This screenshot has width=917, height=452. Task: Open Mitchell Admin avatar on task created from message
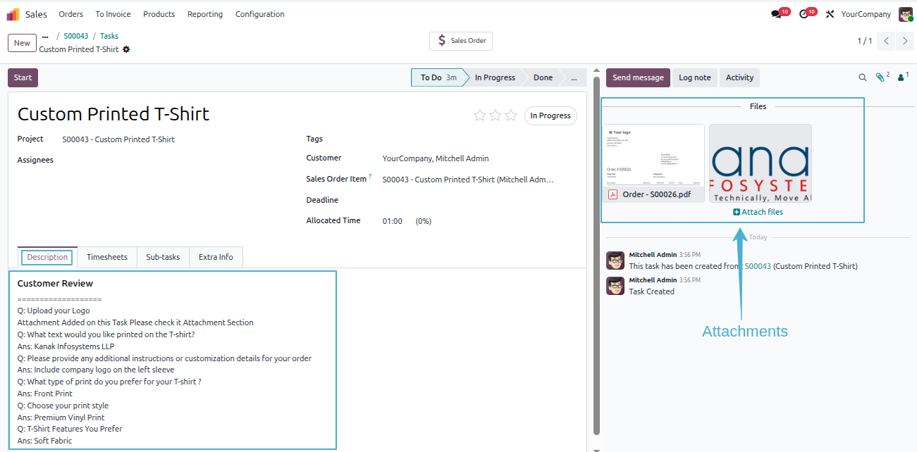[615, 260]
